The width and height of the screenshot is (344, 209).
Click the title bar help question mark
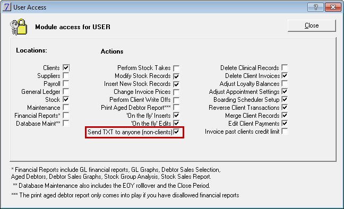[x=315, y=7]
